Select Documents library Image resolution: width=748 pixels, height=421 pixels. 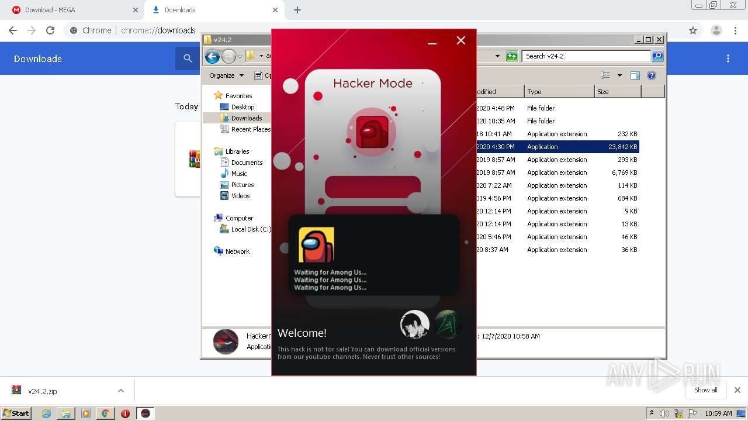coord(247,163)
